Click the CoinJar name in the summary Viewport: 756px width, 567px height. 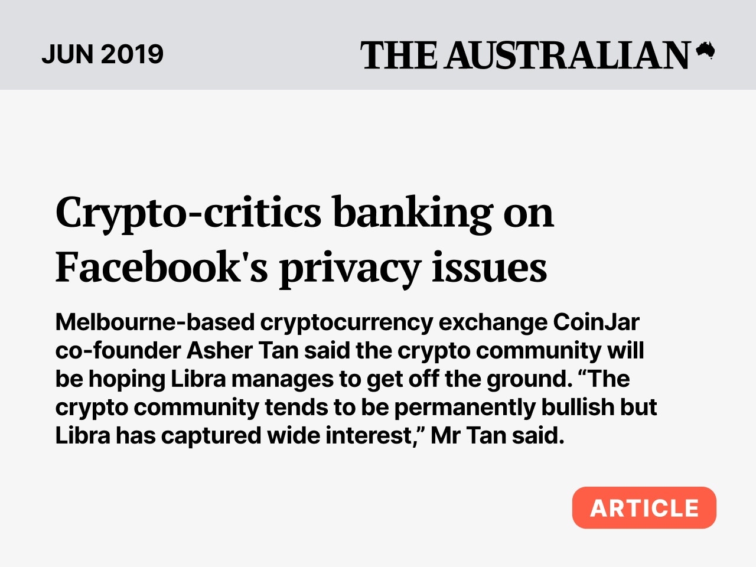click(596, 322)
